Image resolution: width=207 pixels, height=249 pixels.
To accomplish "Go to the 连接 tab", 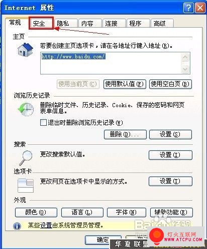I will (x=114, y=23).
